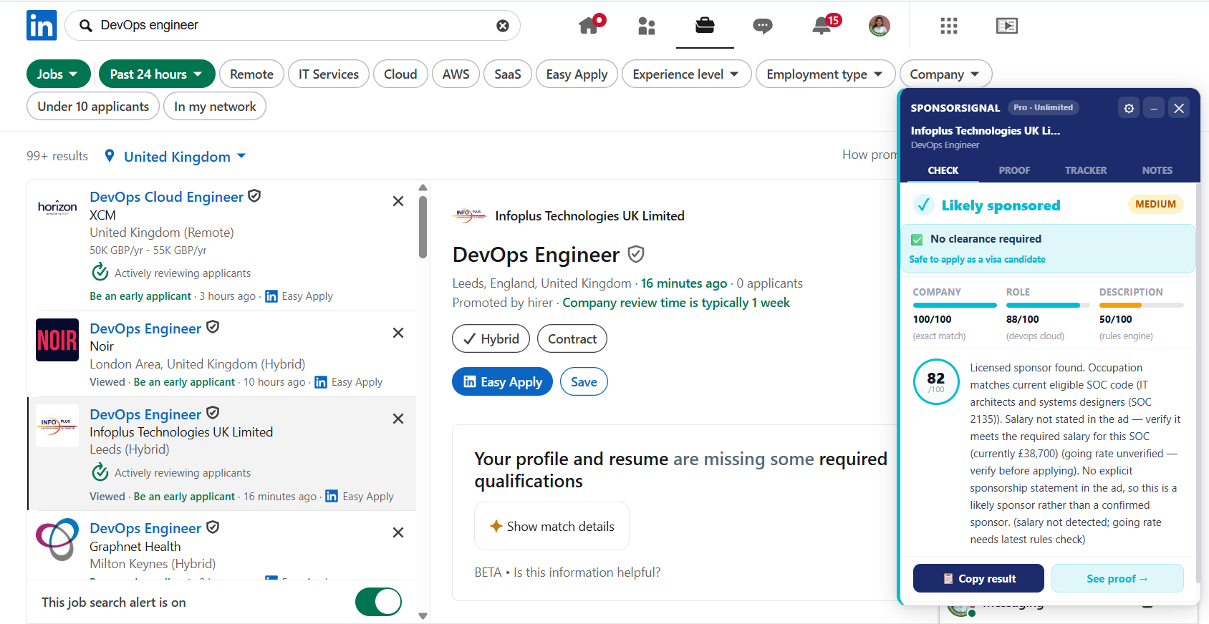The image size is (1209, 624).
Task: Save the DevOps Engineer job
Action: [x=584, y=381]
